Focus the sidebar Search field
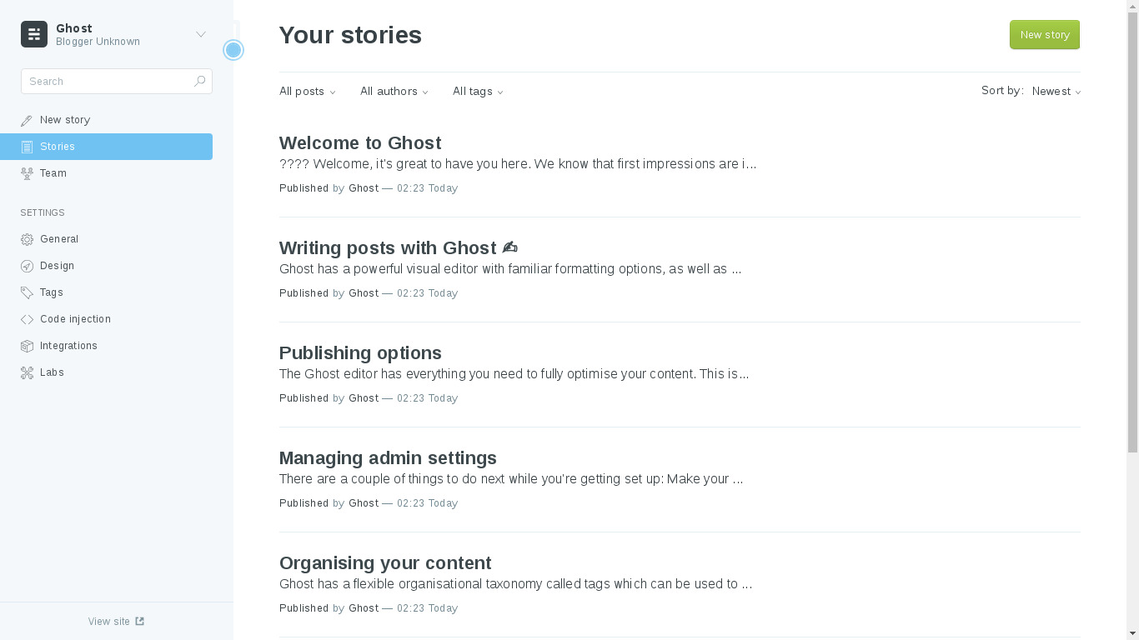 pyautogui.click(x=107, y=82)
